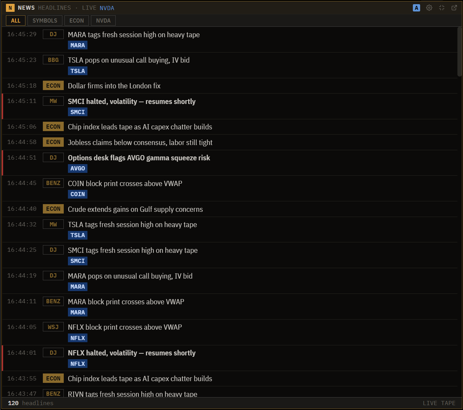The height and width of the screenshot is (410, 463).
Task: Click the timestamp 16:44:51
Action: (x=22, y=158)
